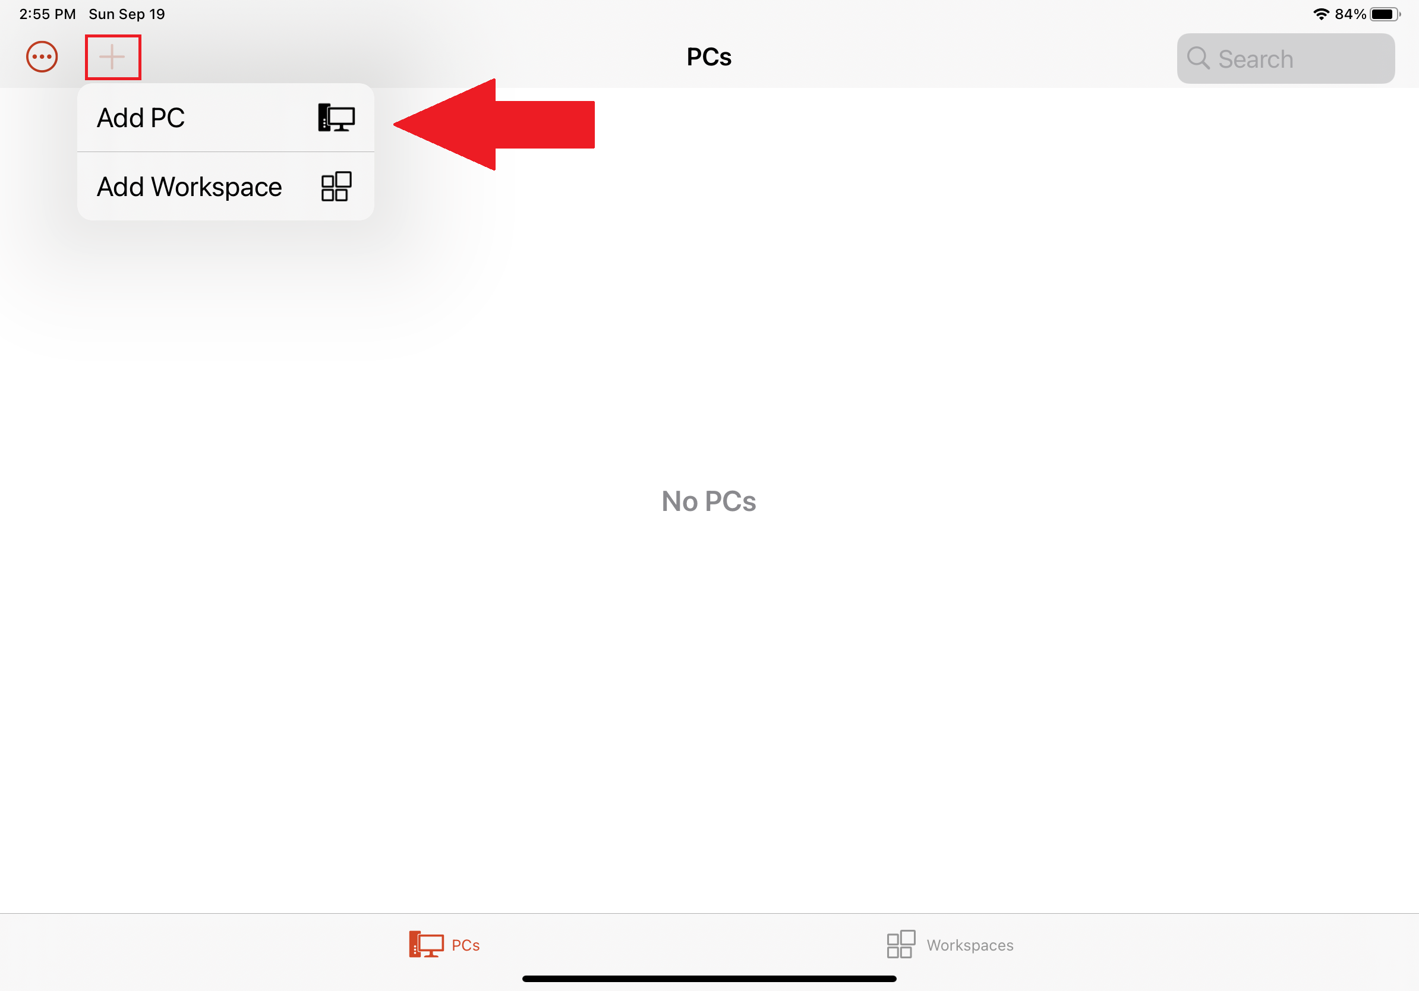The height and width of the screenshot is (991, 1419).
Task: Click the monitor icon next to Add PC
Action: click(335, 118)
